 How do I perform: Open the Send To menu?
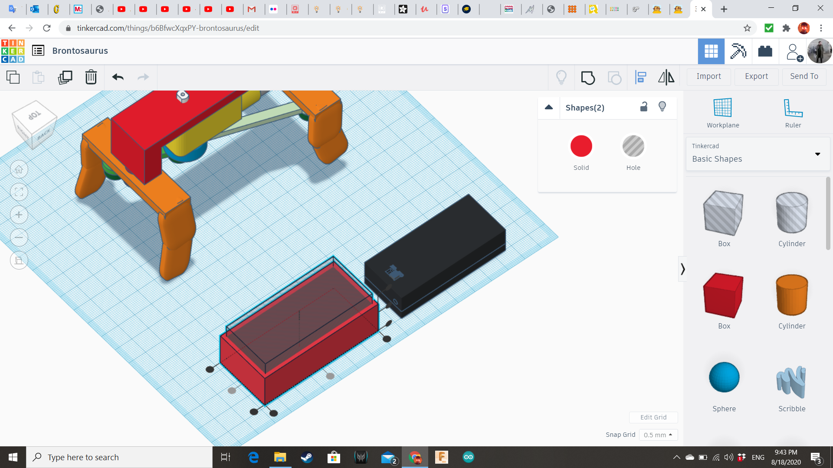(x=804, y=76)
